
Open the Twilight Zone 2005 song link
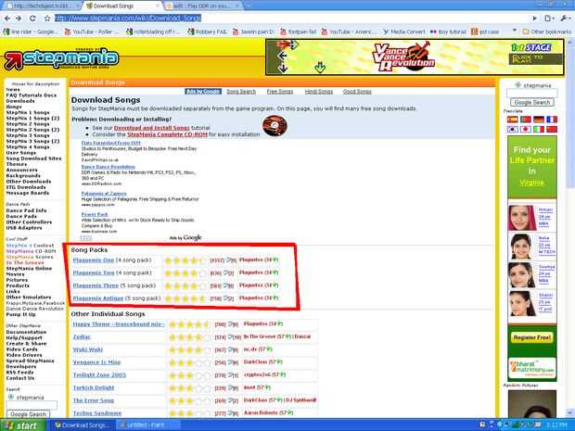99,375
